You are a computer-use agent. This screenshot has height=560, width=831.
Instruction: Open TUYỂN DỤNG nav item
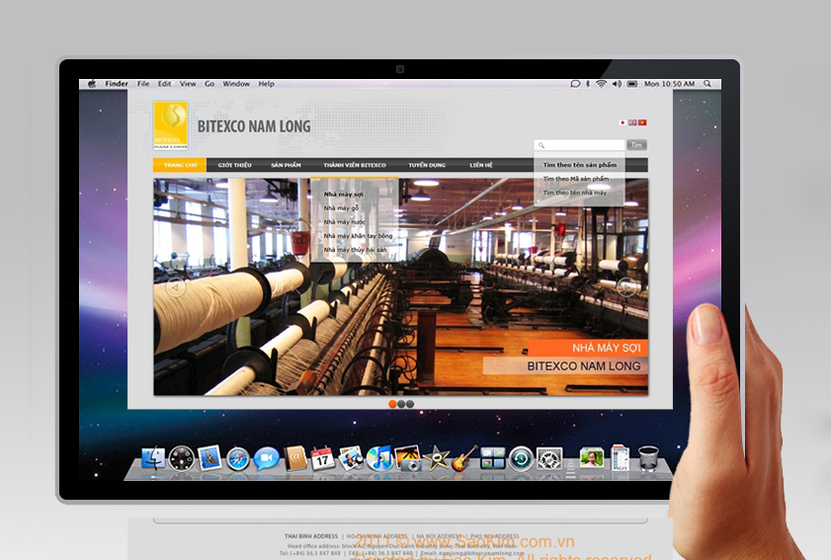[427, 165]
